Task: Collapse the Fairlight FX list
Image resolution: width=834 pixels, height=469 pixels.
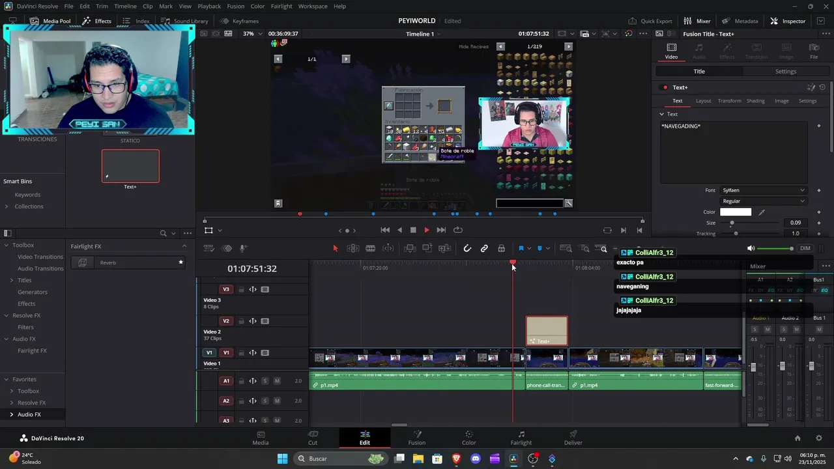Action: (x=184, y=246)
